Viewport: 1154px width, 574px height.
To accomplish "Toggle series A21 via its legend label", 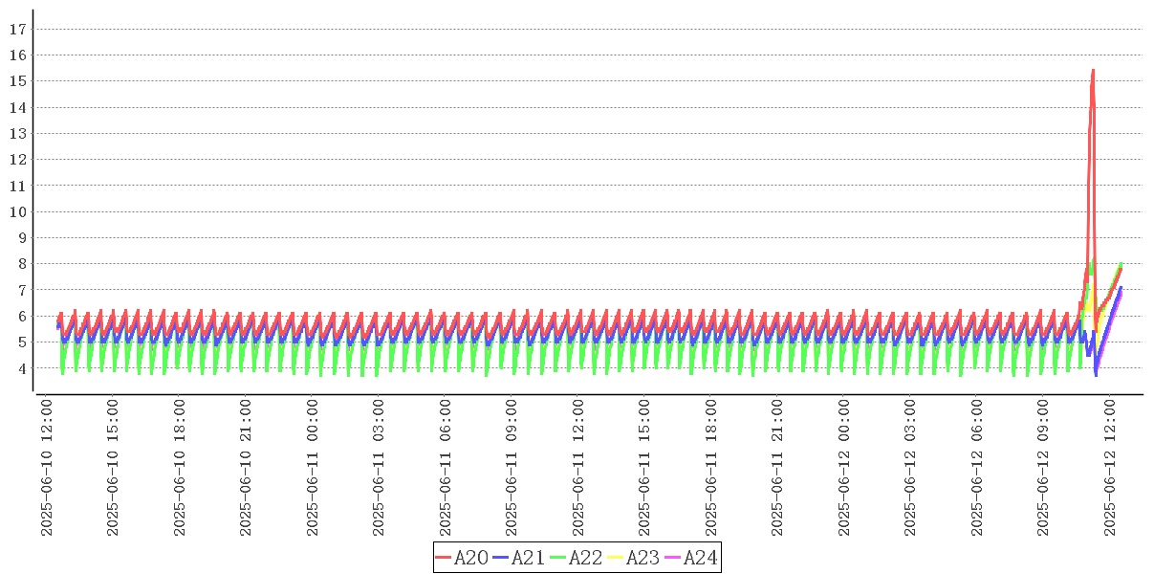I will pyautogui.click(x=529, y=558).
